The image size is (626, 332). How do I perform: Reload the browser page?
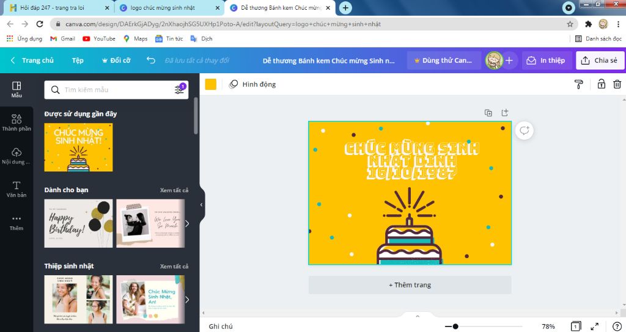pos(40,24)
